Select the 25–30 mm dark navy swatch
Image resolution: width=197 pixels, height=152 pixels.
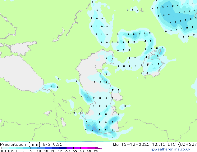(63, 148)
